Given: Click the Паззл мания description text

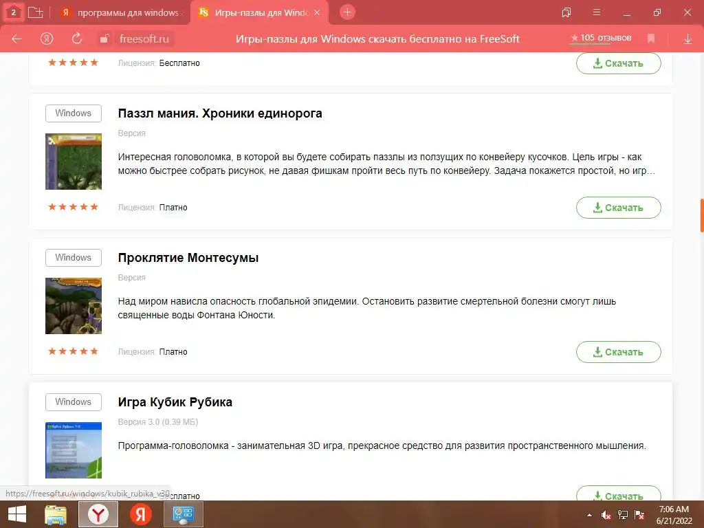Looking at the screenshot, I should tap(386, 164).
